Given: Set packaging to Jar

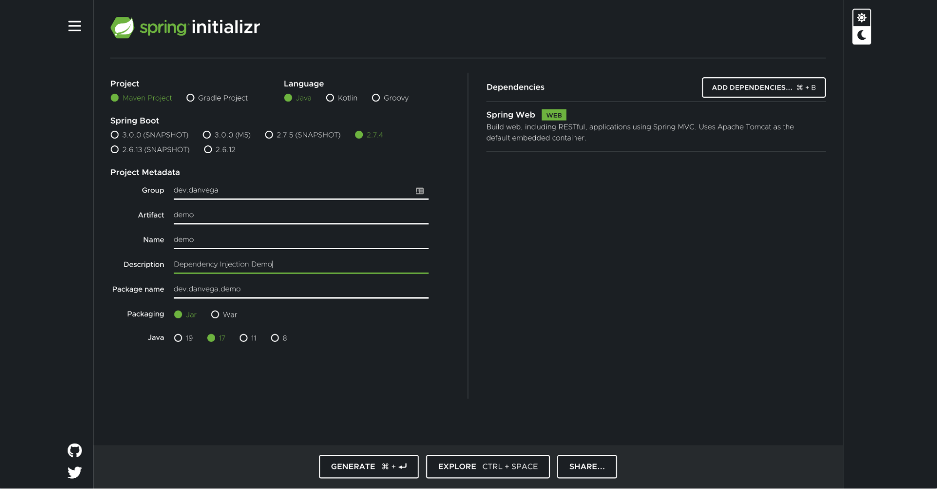Looking at the screenshot, I should click(185, 314).
